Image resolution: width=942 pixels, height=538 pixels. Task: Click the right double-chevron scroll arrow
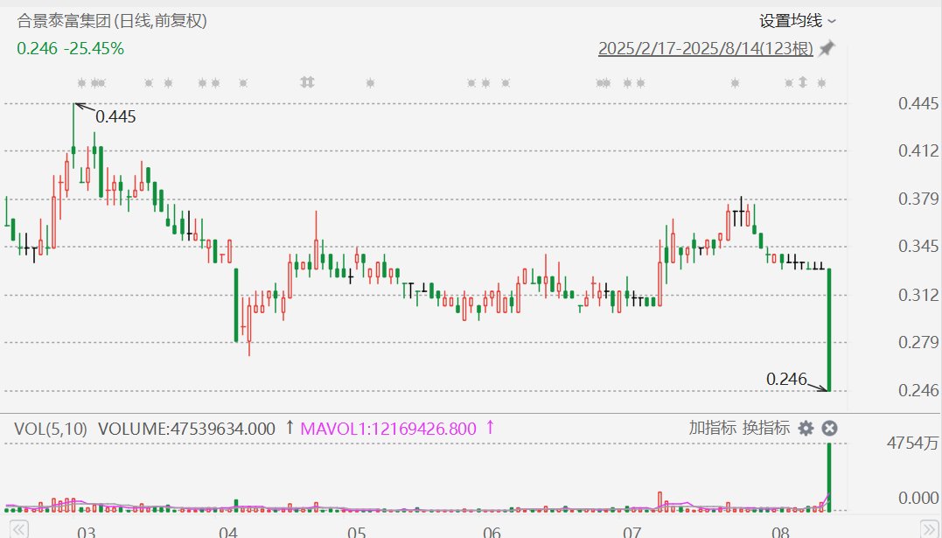[x=929, y=529]
